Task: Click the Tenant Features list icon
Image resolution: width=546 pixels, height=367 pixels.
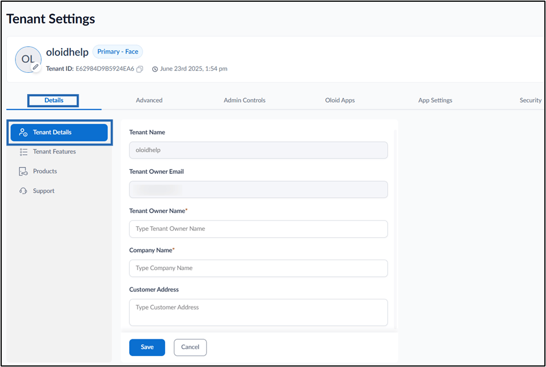Action: coord(23,151)
